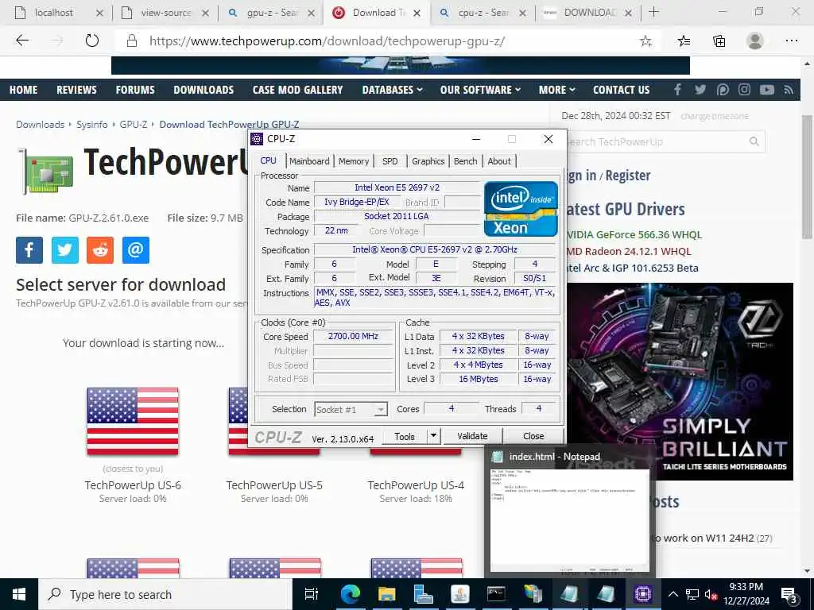Add this page to favorites star
Viewport: 814px width, 610px height.
[x=645, y=41]
